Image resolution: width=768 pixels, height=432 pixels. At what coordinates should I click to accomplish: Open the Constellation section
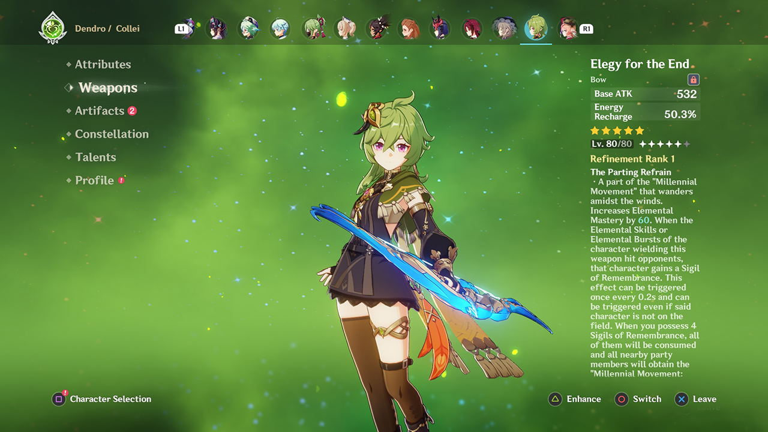click(x=112, y=134)
